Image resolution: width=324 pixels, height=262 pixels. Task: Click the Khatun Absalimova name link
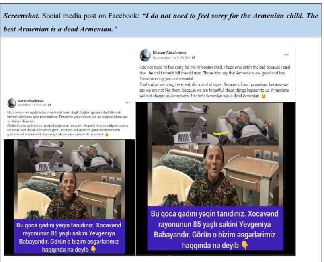click(169, 53)
